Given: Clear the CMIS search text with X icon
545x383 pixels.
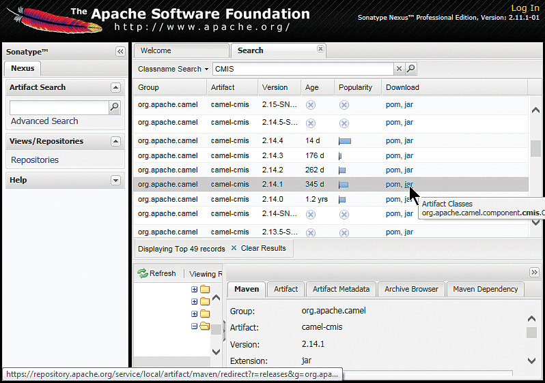Looking at the screenshot, I should (x=399, y=69).
